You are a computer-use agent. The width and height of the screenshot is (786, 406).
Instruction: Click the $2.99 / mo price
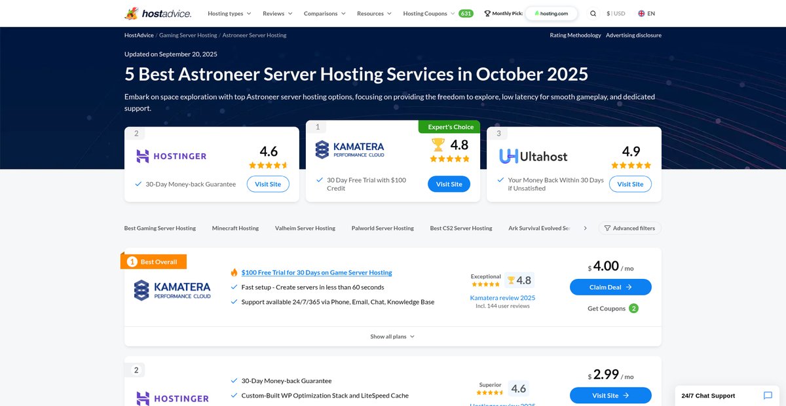click(x=610, y=375)
